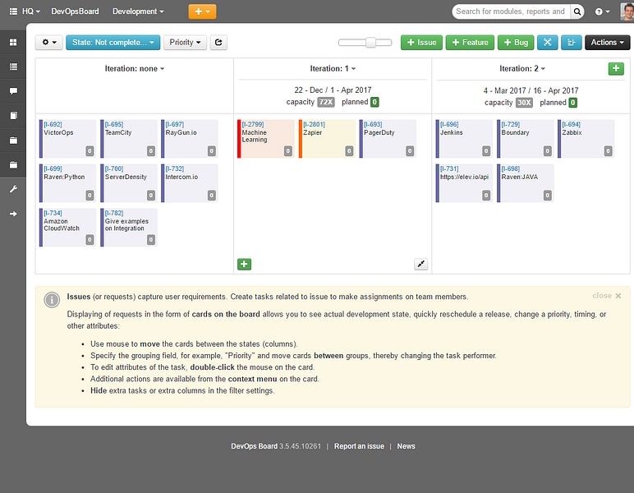Image resolution: width=634 pixels, height=493 pixels.
Task: Open issue link I-731 elev.io api
Action: pyautogui.click(x=449, y=168)
